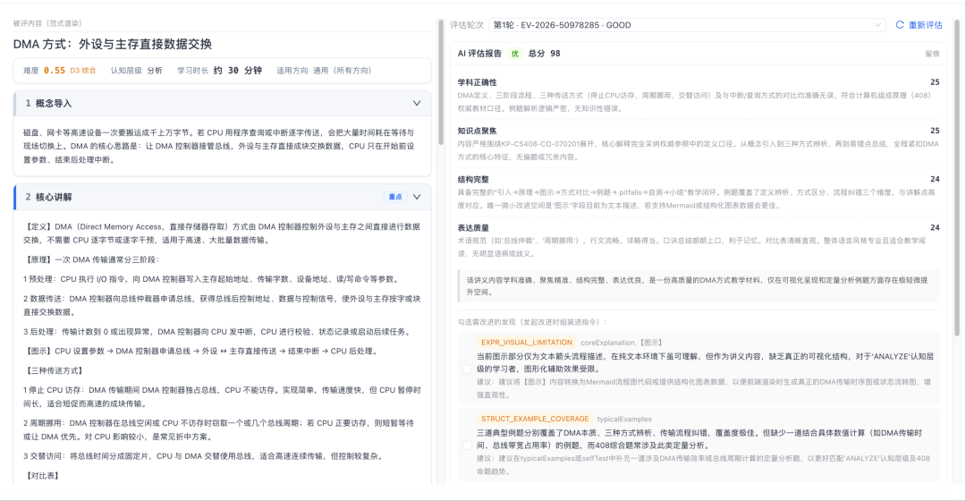Click the 认知层级 分析 label
Viewport: 966px width, 501px height.
click(137, 71)
